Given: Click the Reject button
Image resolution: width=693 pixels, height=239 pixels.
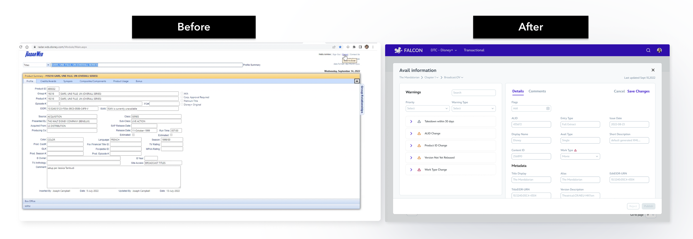Looking at the screenshot, I should pos(633,206).
